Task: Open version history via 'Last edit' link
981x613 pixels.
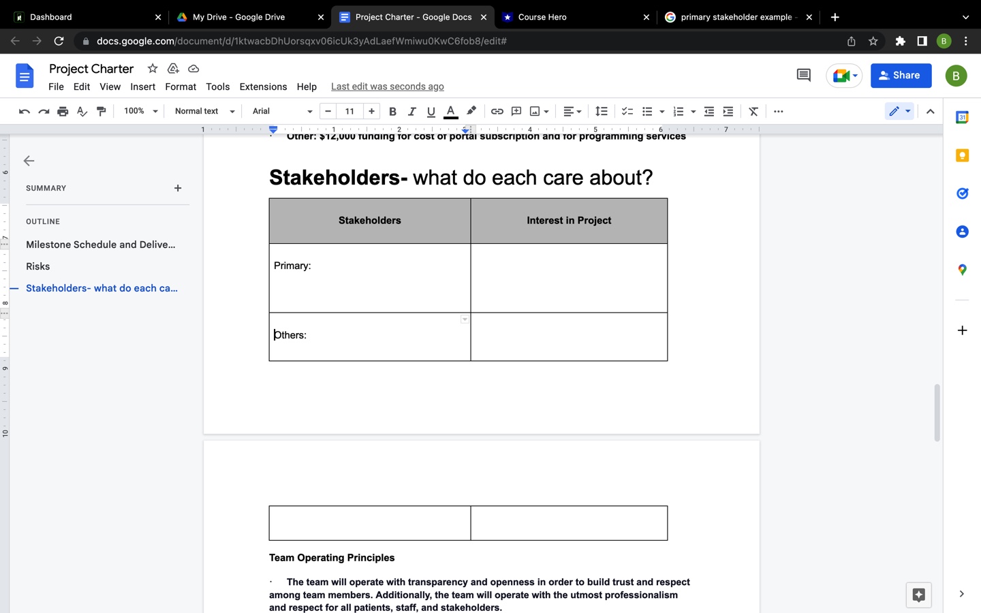Action: tap(387, 87)
